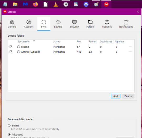The image size is (142, 138).
Task: Sort by the Status column header
Action: (57, 42)
